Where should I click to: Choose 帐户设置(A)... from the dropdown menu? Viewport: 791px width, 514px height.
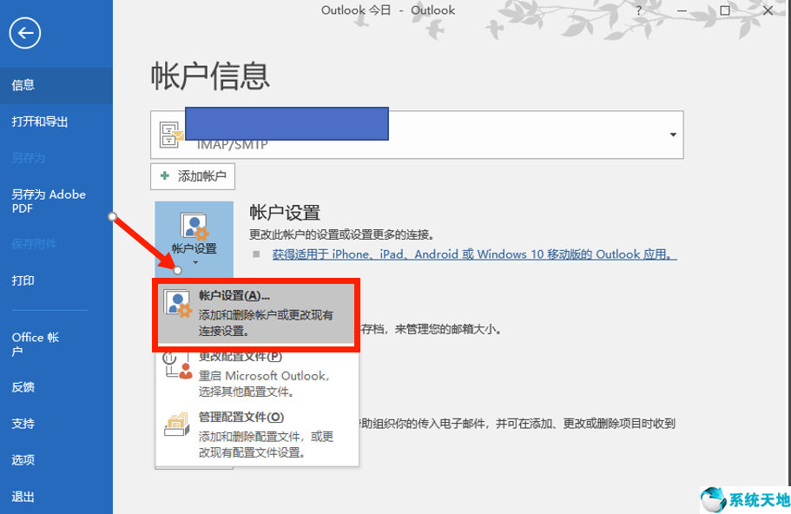point(256,313)
